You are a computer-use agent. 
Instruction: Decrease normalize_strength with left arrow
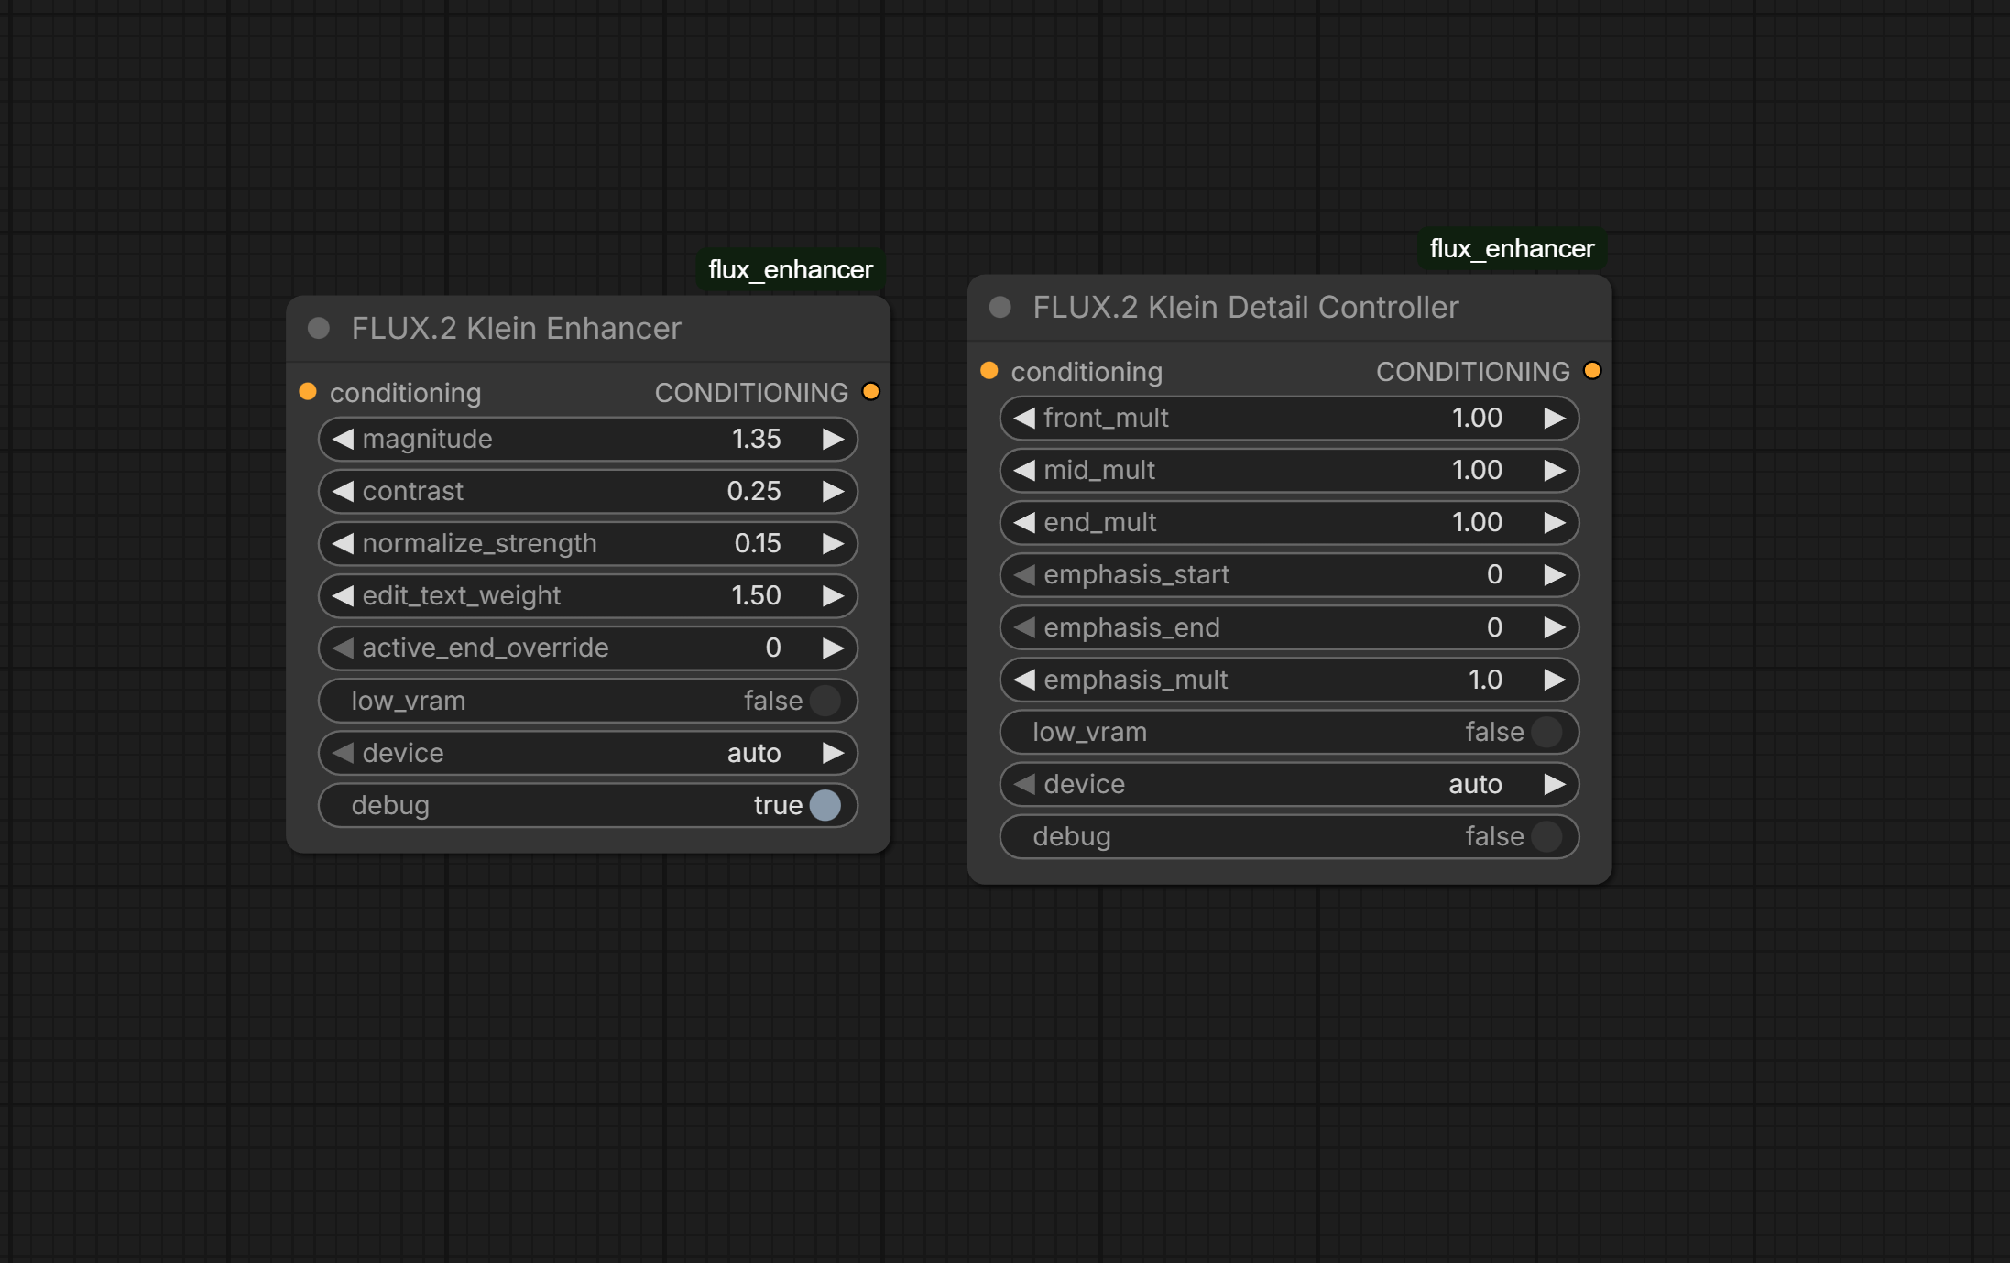click(x=343, y=543)
